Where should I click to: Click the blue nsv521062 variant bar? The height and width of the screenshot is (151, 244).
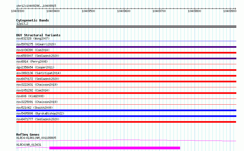click(126, 110)
